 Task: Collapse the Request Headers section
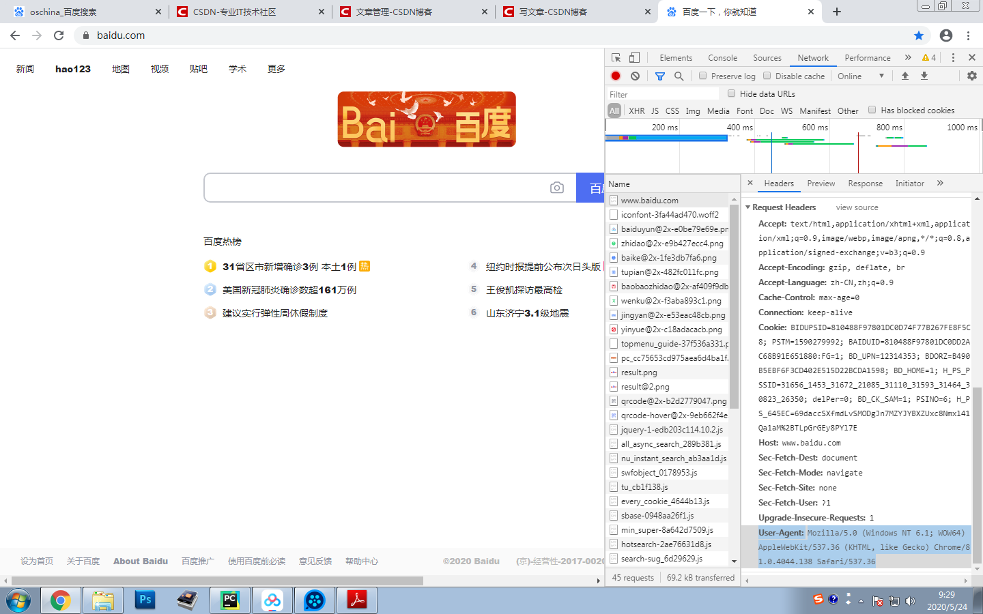(x=748, y=207)
